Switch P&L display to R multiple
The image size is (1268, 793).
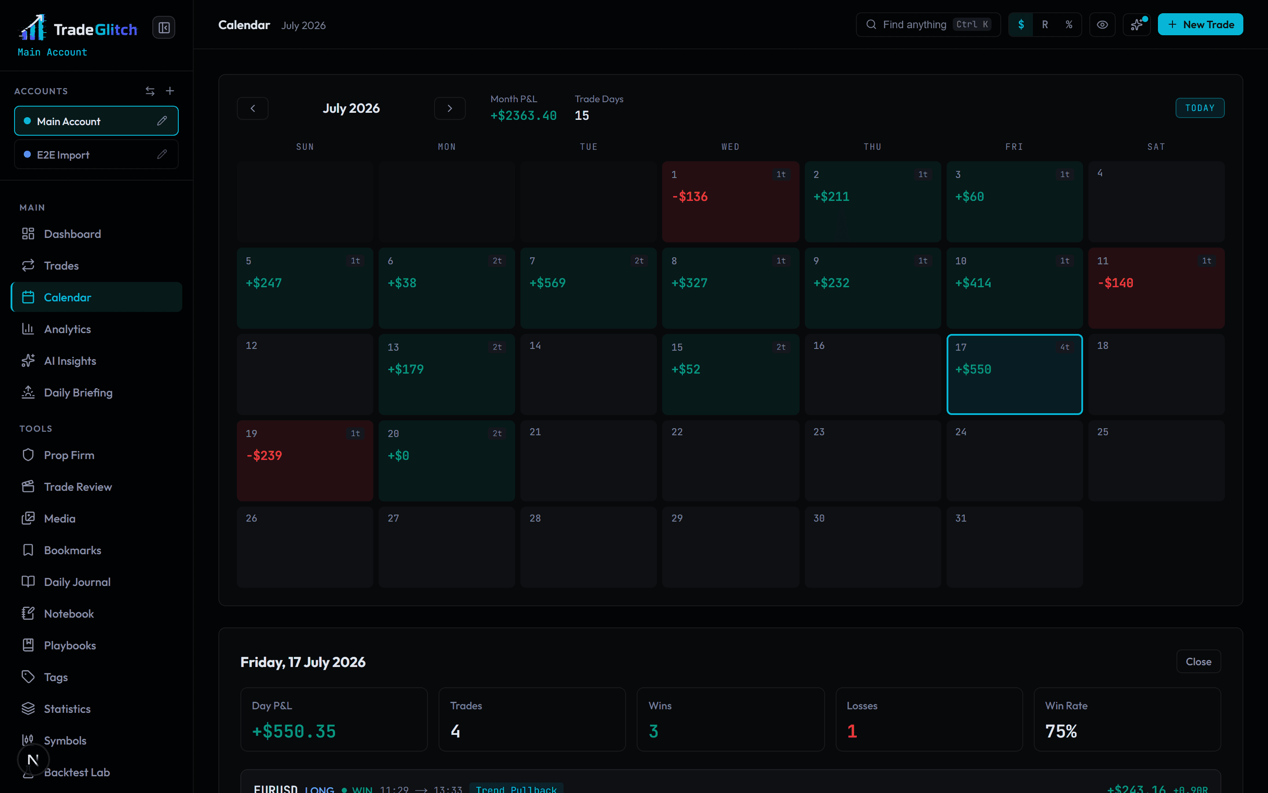tap(1045, 25)
